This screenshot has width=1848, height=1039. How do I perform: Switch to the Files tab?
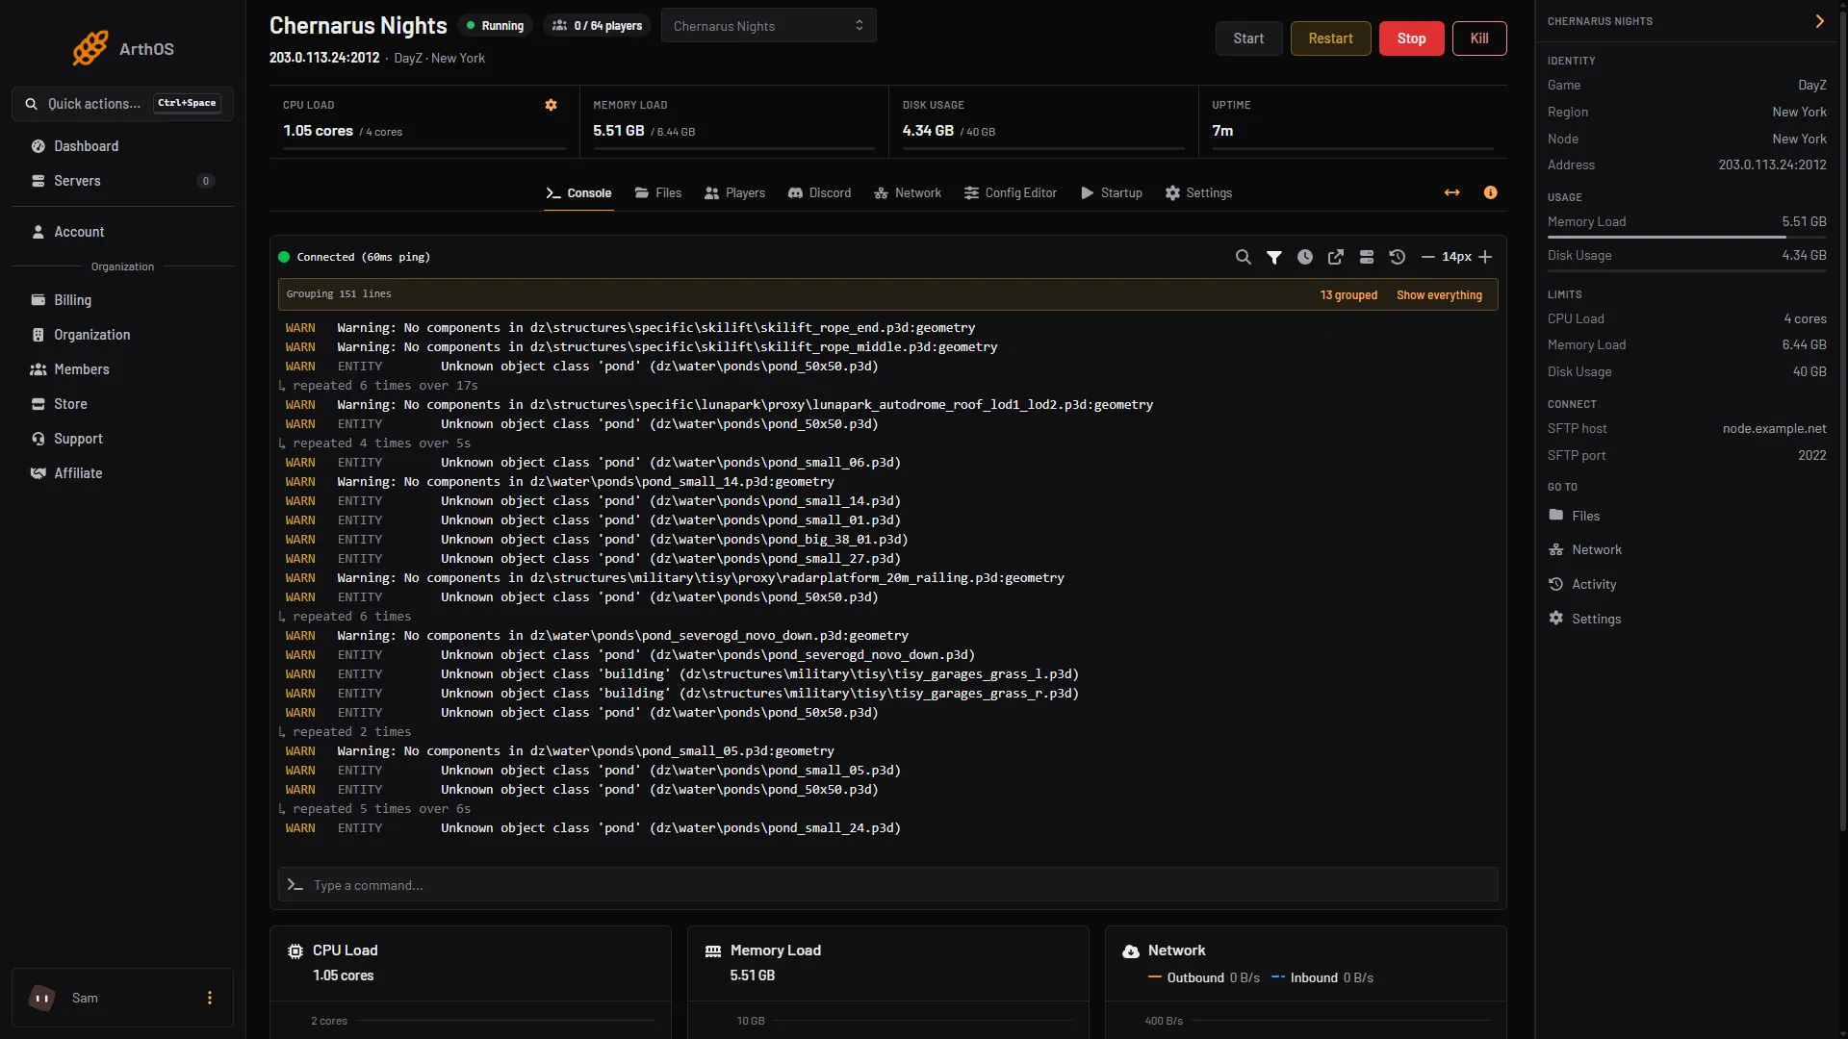click(658, 193)
